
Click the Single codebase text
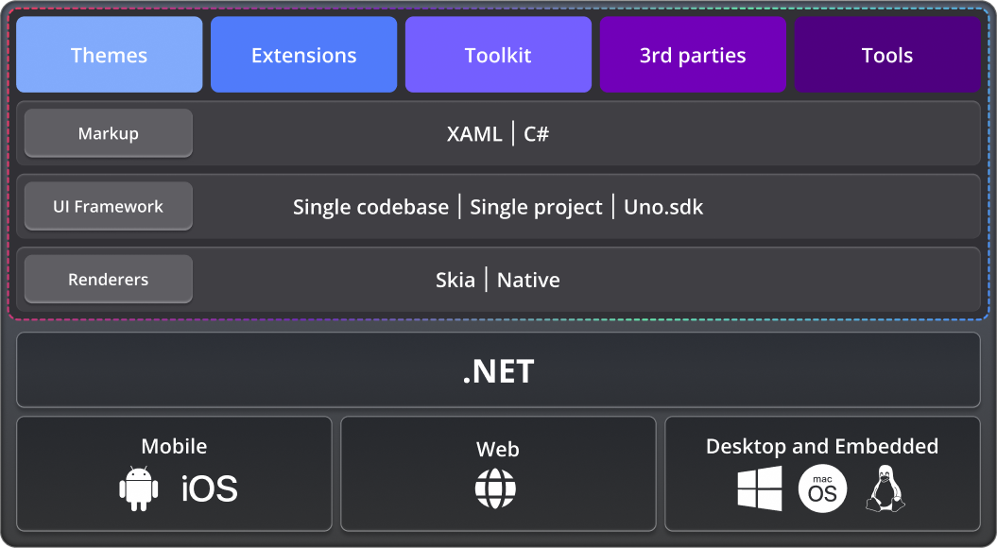(x=370, y=206)
